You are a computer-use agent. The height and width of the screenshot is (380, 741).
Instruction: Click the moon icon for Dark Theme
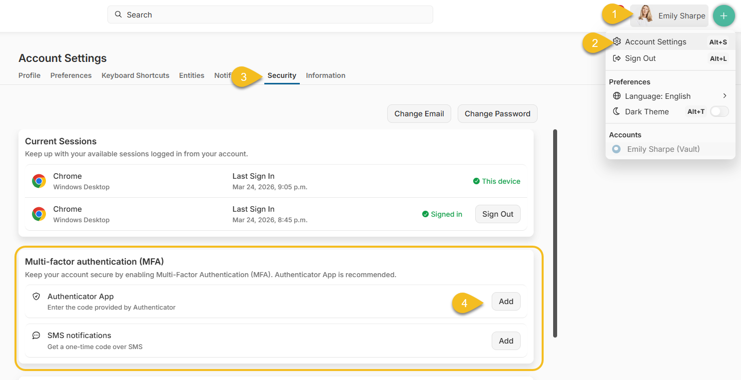point(617,111)
